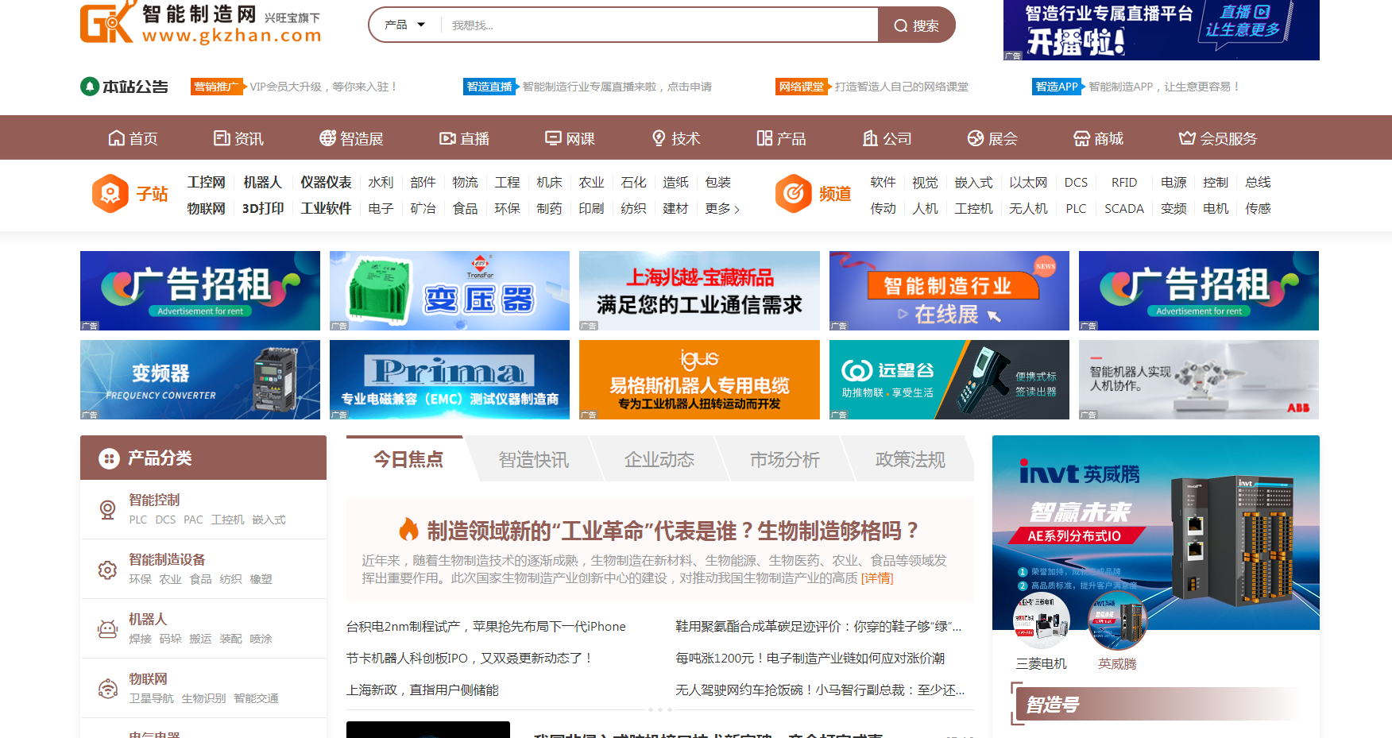Open the 直播开播啦 top banner
Screen dimensions: 1392x738
click(x=1162, y=30)
